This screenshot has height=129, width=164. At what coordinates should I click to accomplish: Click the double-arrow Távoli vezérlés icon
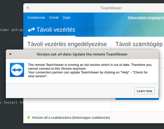[x=31, y=30]
